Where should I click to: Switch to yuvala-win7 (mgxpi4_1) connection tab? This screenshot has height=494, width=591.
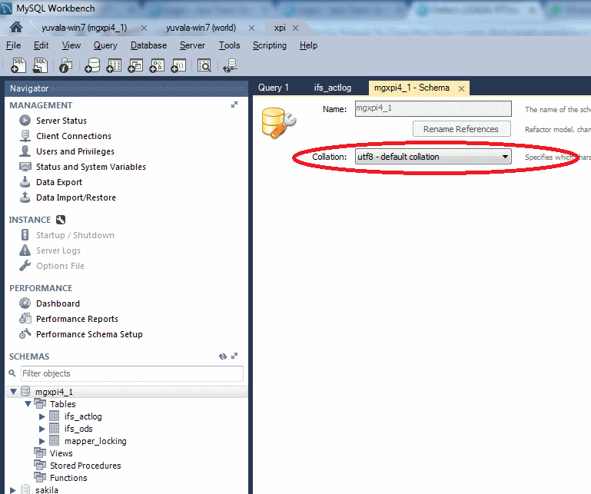click(84, 28)
